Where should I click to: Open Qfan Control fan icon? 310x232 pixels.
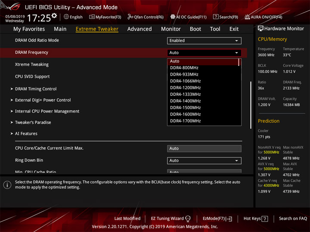pyautogui.click(x=130, y=17)
